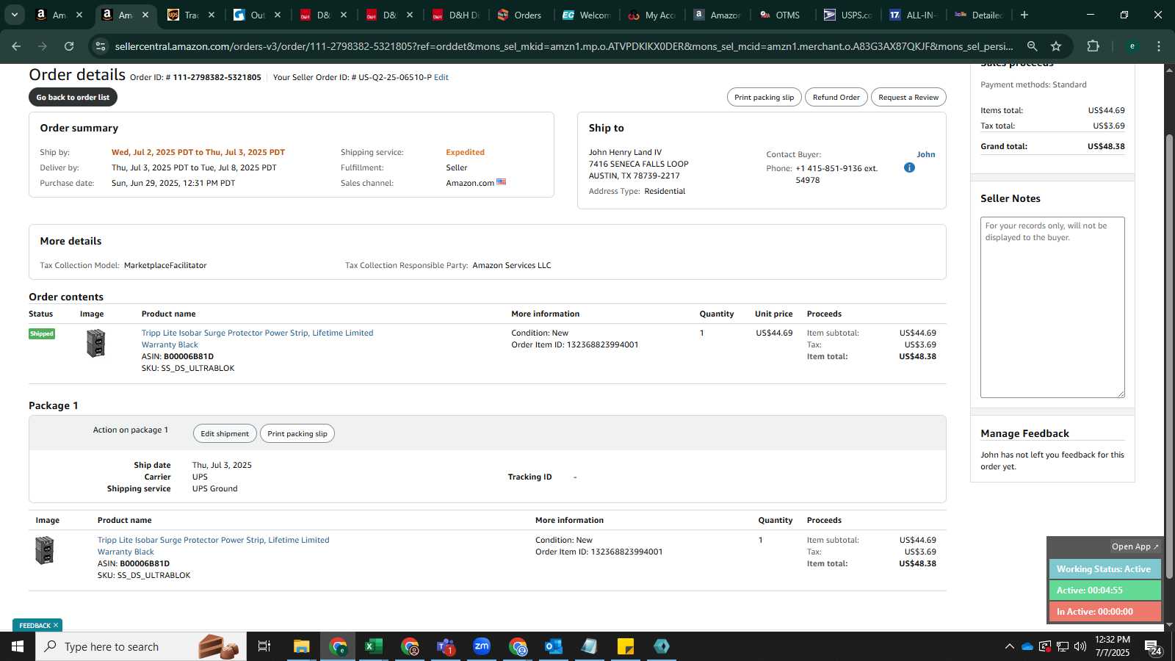The height and width of the screenshot is (661, 1175).
Task: Open buyer contact link John
Action: (925, 154)
